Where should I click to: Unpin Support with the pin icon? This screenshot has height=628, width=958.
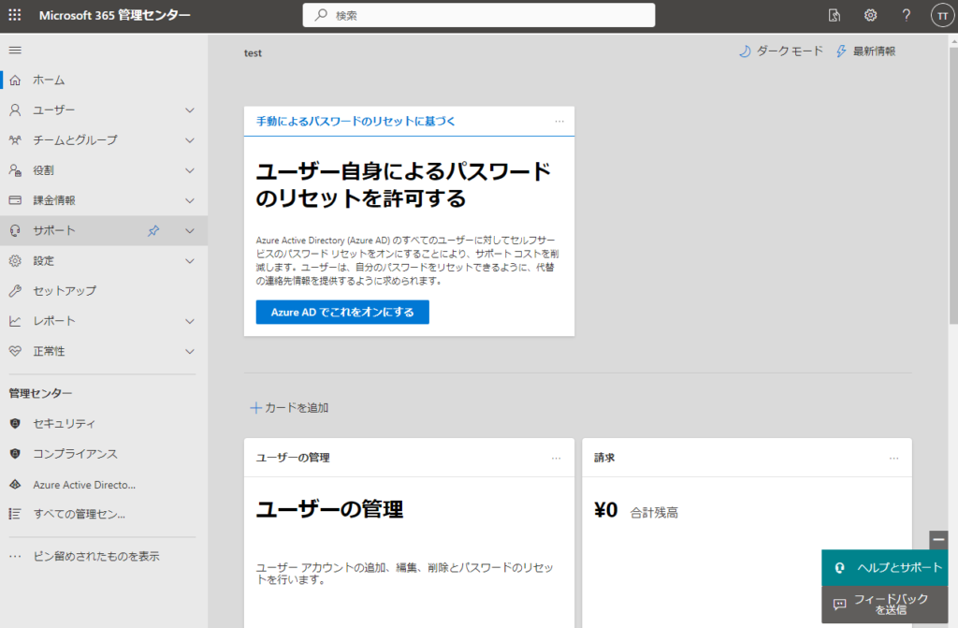point(153,230)
